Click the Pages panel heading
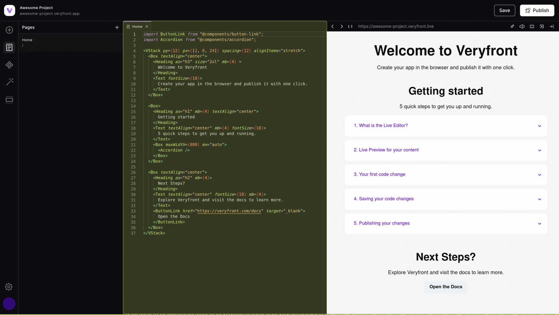The image size is (559, 315). (x=28, y=27)
